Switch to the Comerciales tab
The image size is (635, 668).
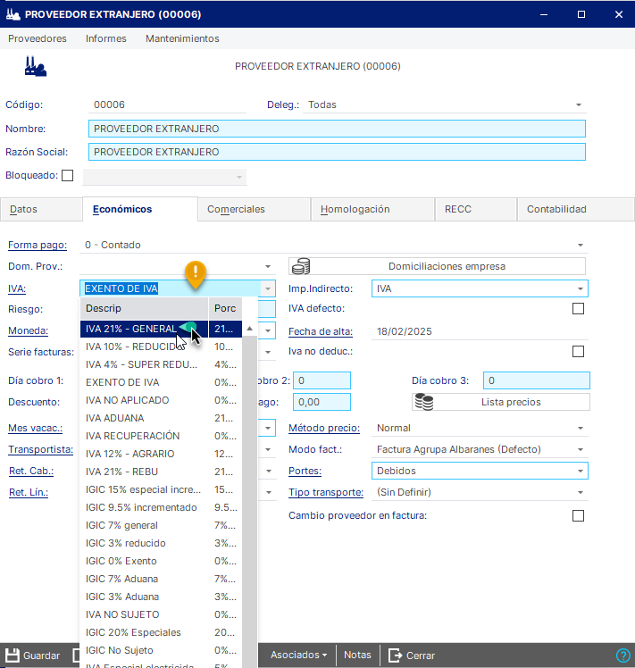tap(254, 209)
